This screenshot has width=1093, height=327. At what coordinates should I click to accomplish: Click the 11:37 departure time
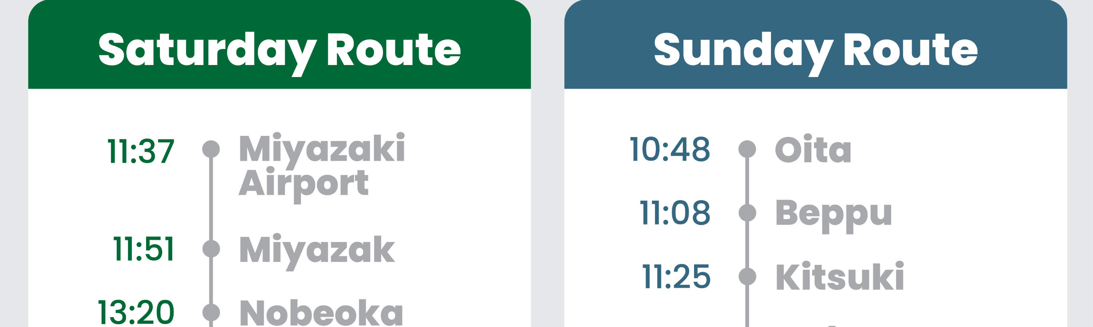[x=140, y=151]
